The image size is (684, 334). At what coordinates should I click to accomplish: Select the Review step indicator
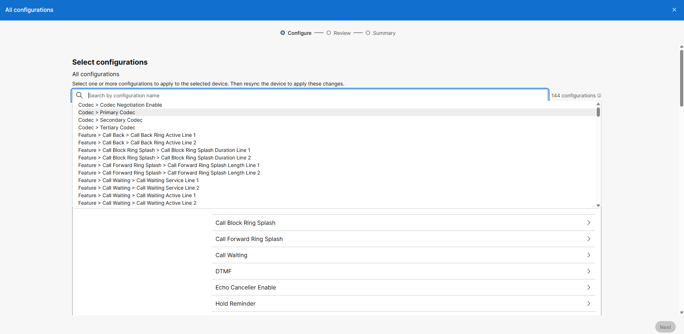pyautogui.click(x=338, y=33)
